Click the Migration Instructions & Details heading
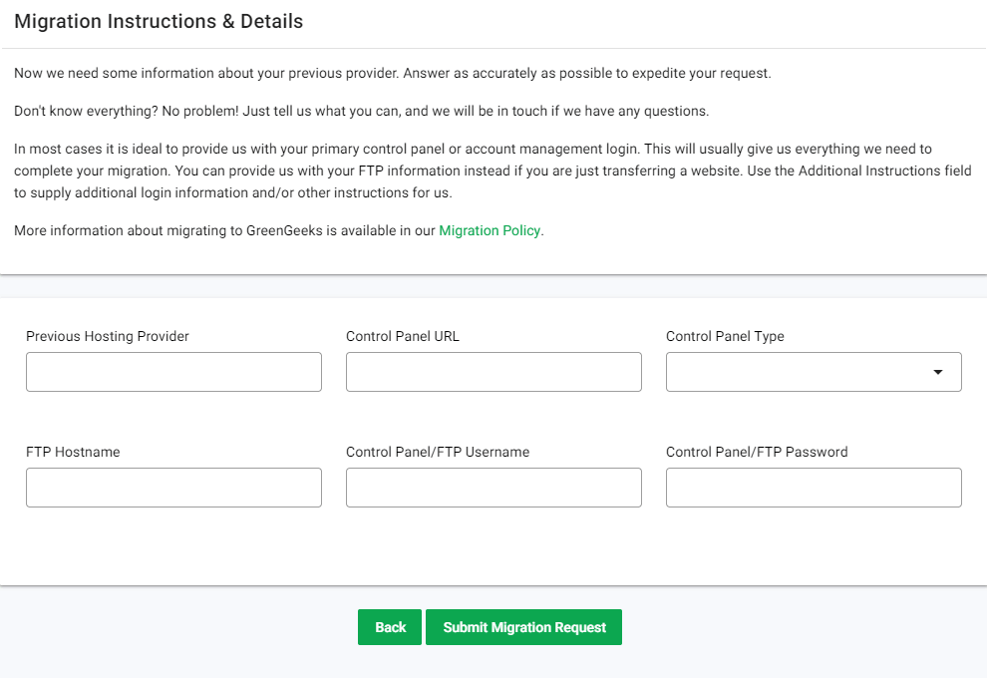 [158, 21]
